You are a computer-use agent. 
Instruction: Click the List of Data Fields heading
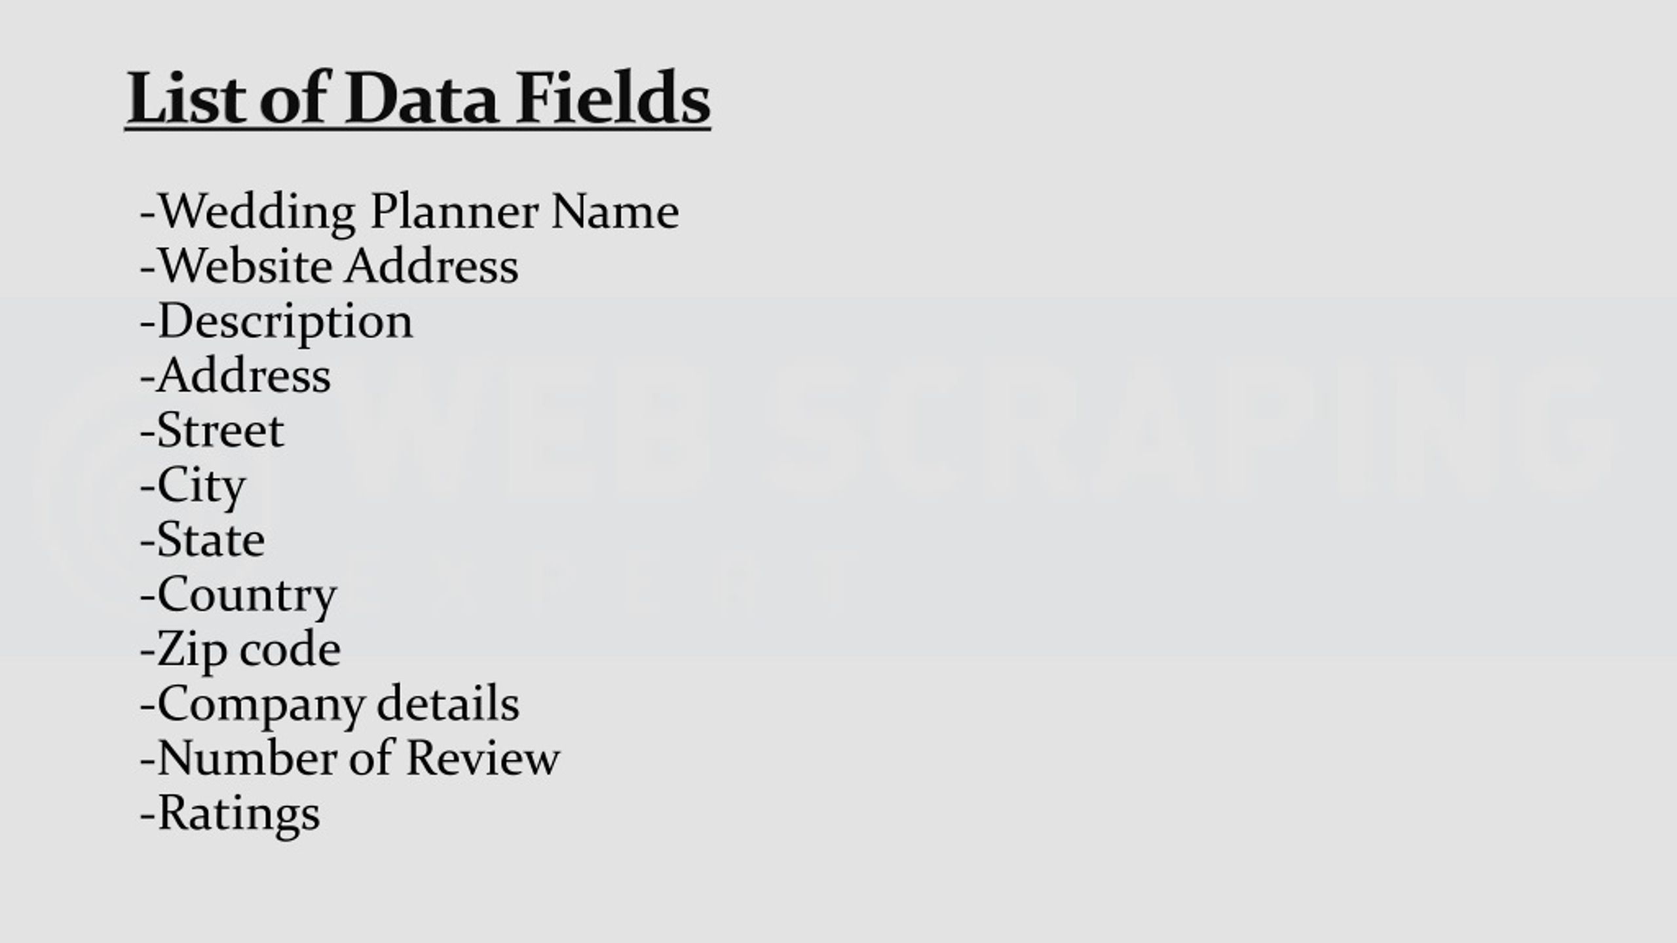pos(418,99)
